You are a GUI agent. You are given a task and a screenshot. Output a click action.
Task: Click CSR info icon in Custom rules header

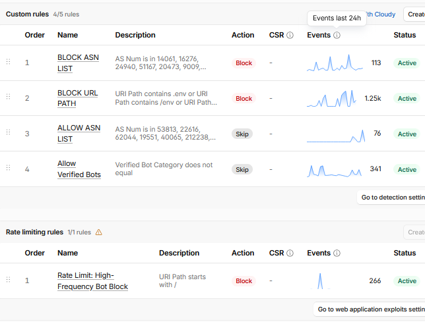[x=290, y=35]
